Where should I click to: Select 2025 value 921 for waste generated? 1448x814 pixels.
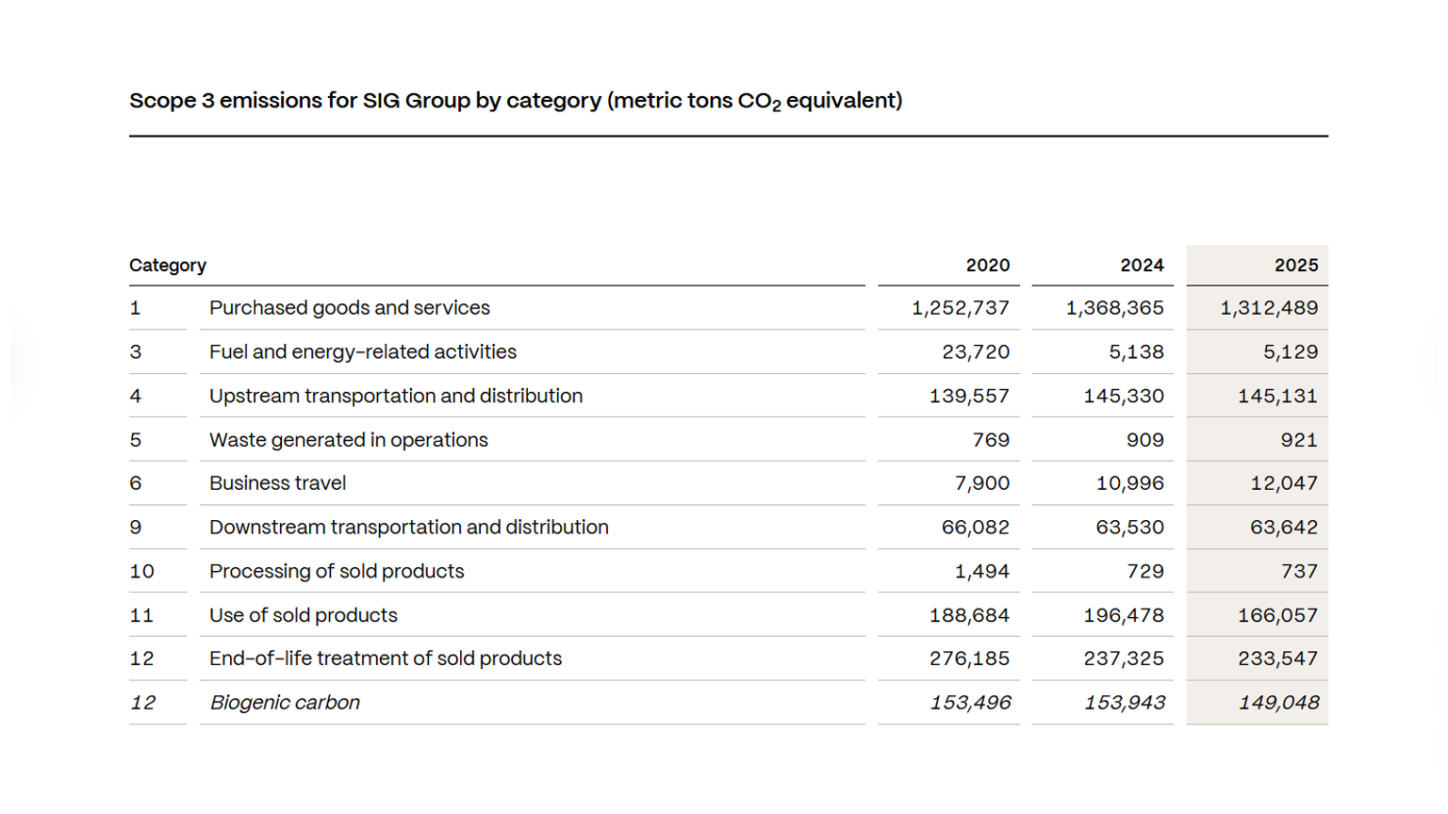pyautogui.click(x=1299, y=440)
